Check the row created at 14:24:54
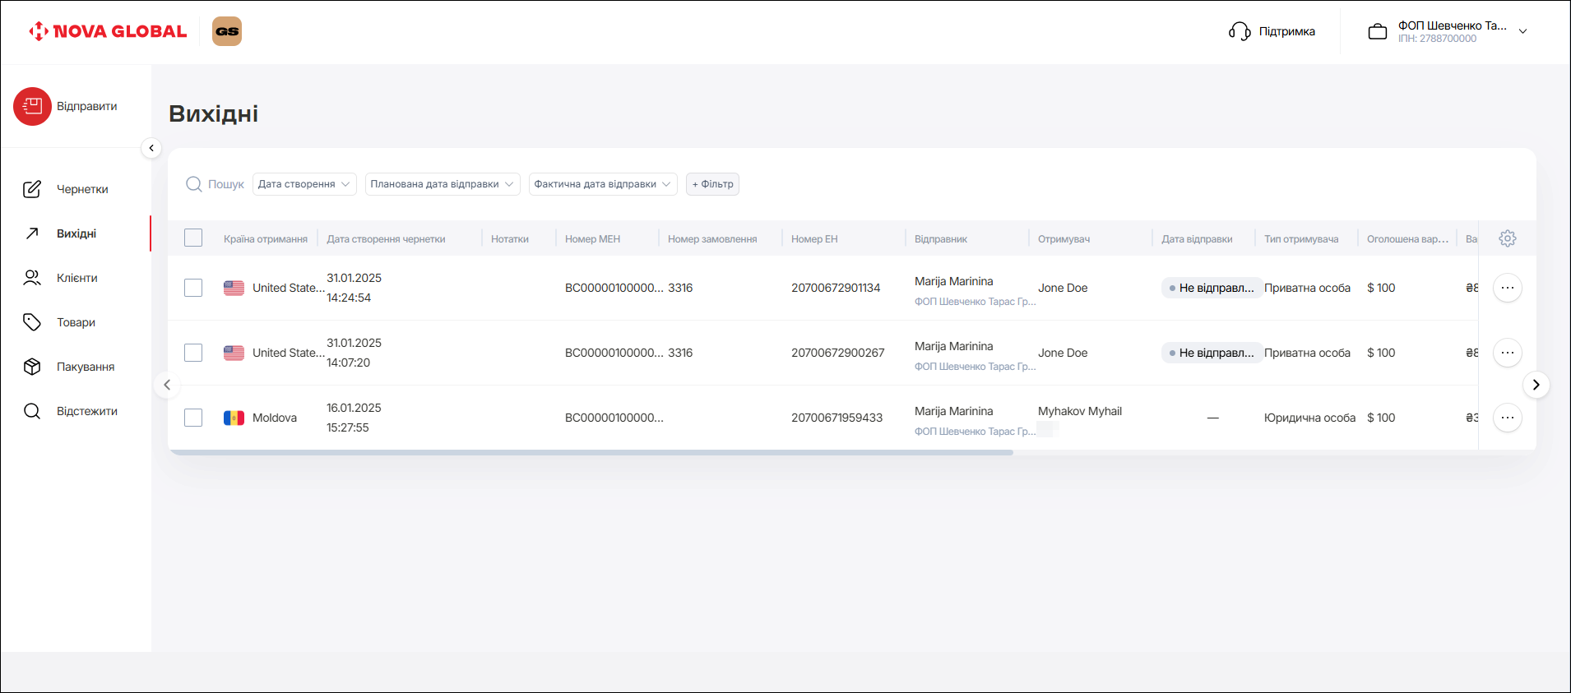This screenshot has width=1571, height=693. click(193, 288)
